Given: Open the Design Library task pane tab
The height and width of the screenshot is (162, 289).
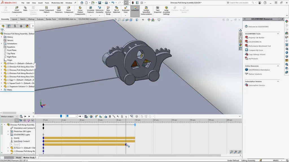Looking at the screenshot, I should click(x=240, y=34).
